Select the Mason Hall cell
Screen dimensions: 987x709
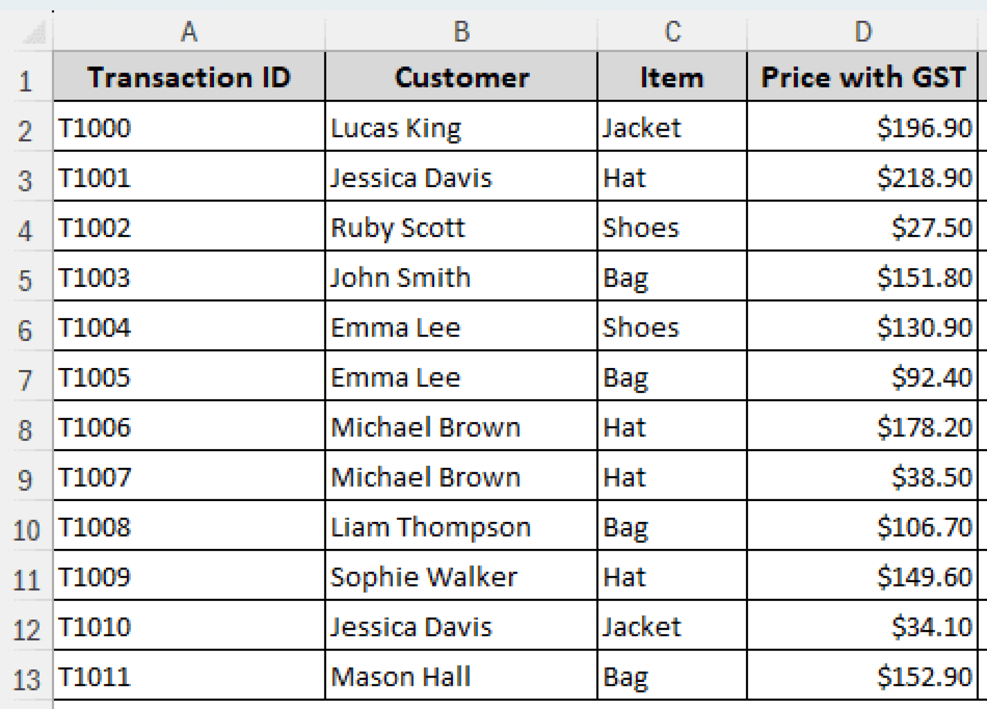461,676
